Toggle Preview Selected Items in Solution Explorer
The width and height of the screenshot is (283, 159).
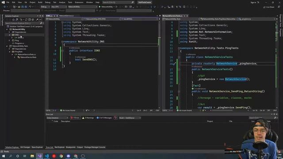[x=40, y=19]
